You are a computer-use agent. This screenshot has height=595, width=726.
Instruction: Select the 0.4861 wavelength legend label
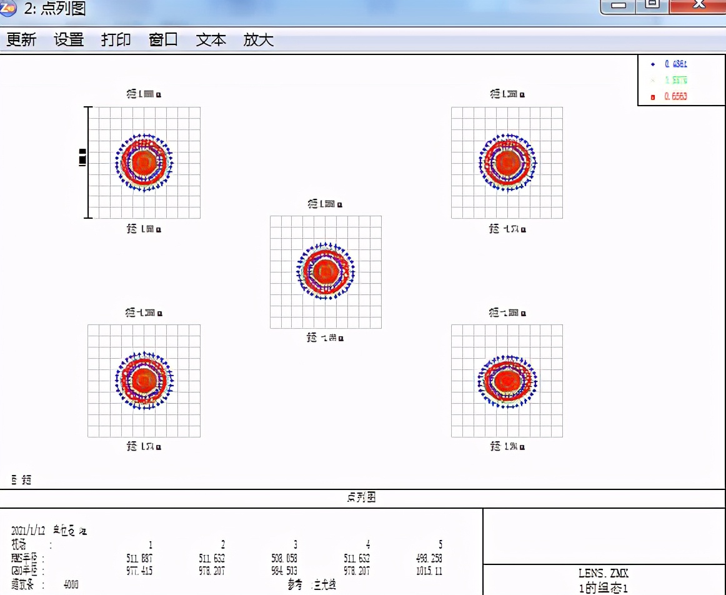(x=675, y=64)
